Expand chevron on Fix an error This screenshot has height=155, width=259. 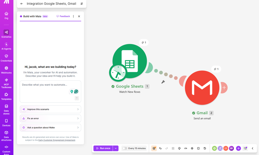pos(78,118)
